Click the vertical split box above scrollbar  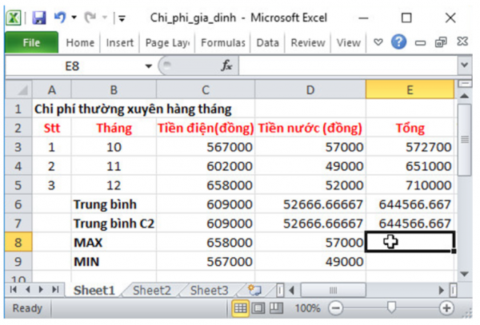(465, 84)
